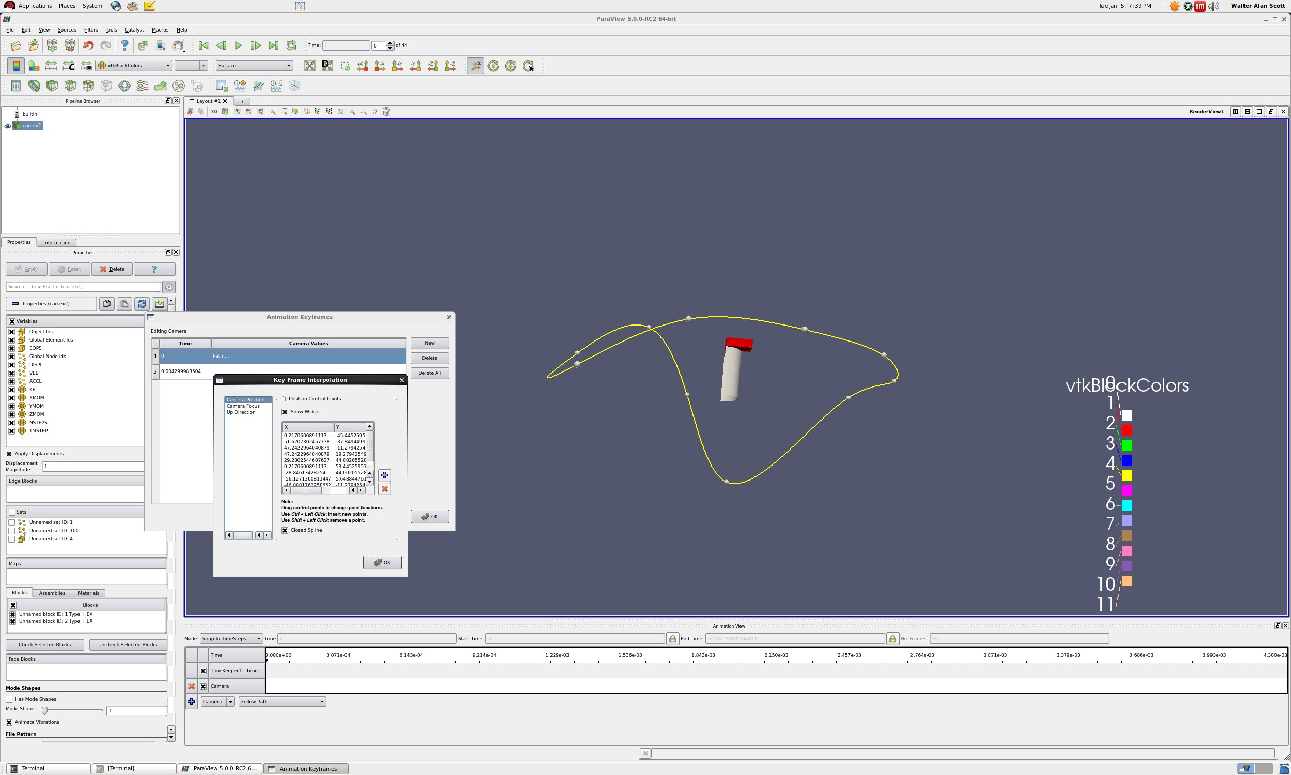Set view direction to -Z
The image size is (1291, 775).
[450, 66]
